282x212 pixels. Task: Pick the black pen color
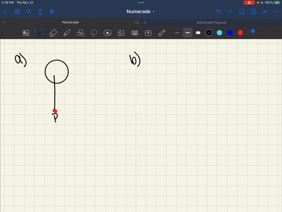coord(209,33)
